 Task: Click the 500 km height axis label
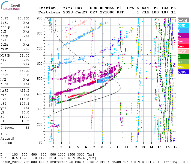tap(40, 79)
